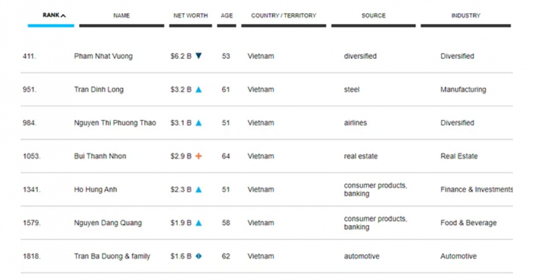Sort the table by NET WORTH

[191, 15]
